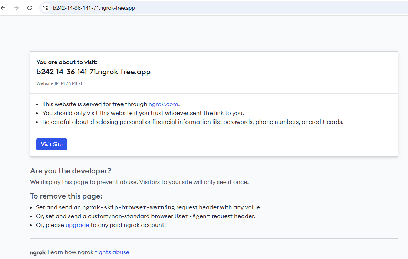The width and height of the screenshot is (408, 259).
Task: Click the User-Agent code text
Action: 192,216
